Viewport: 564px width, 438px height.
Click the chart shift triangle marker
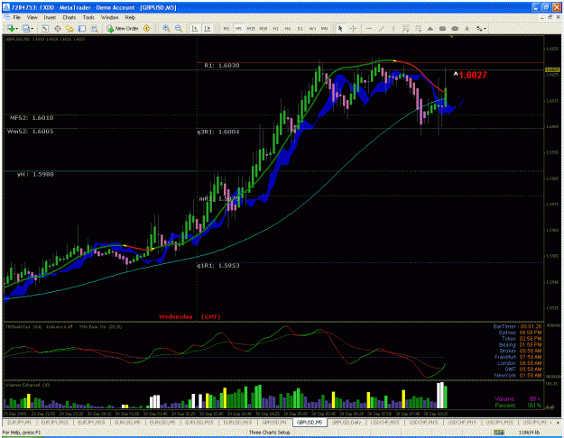[452, 36]
